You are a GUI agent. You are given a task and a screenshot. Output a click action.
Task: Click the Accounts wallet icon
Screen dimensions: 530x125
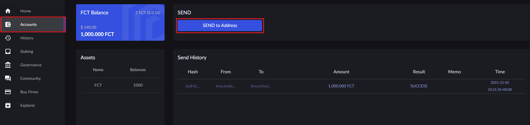[8, 24]
